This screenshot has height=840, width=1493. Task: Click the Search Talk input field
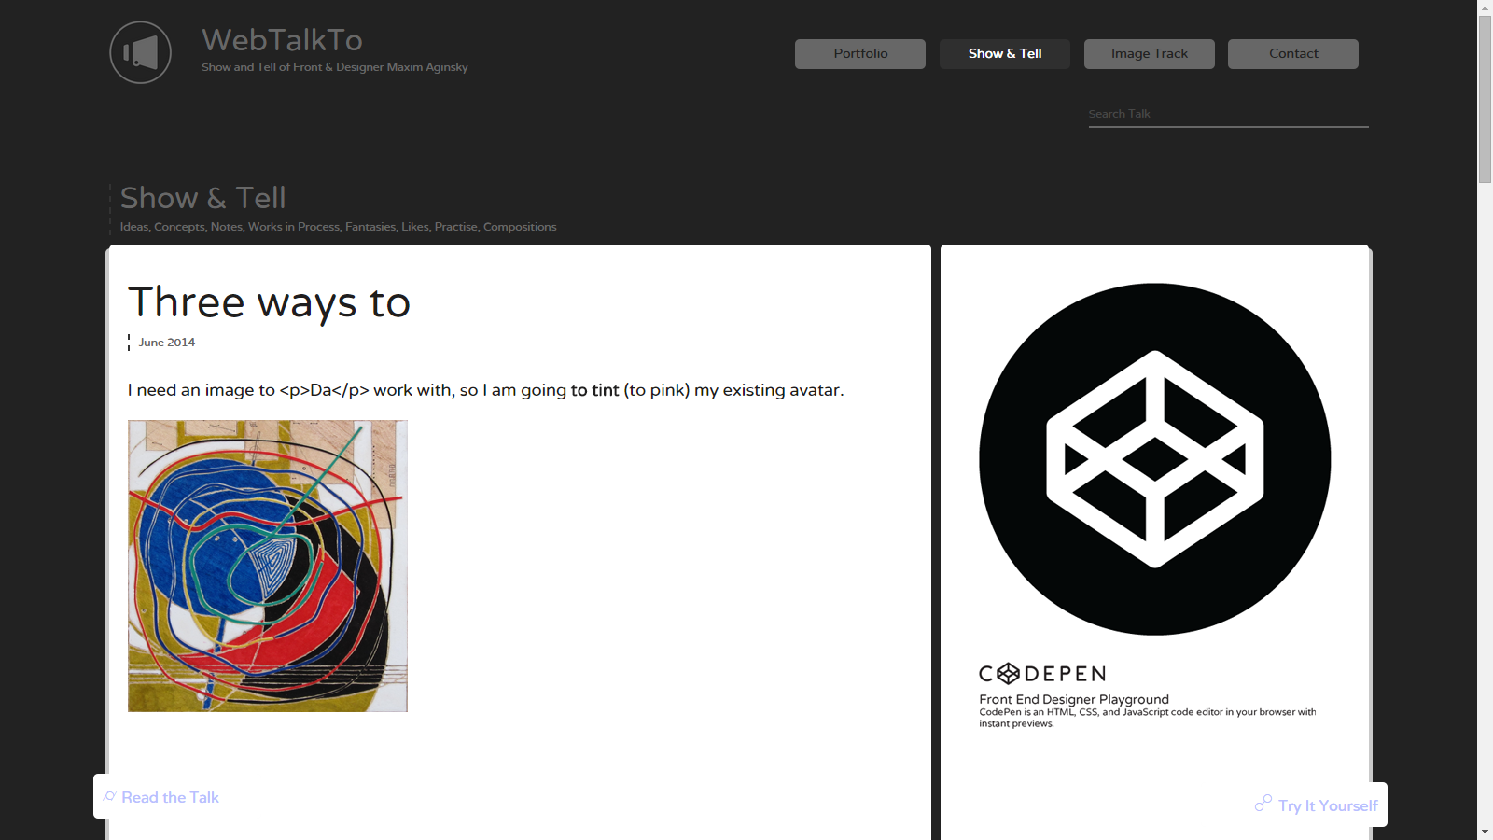tap(1228, 114)
